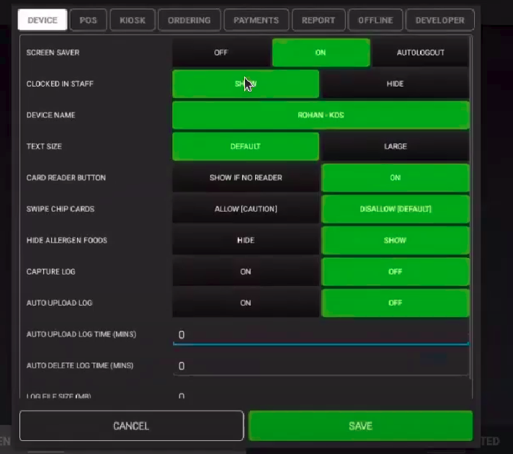Choose HIDE for allergen foods
Image resolution: width=513 pixels, height=454 pixels.
click(x=246, y=240)
